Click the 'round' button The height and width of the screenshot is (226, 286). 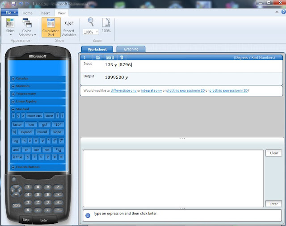(x=42, y=132)
